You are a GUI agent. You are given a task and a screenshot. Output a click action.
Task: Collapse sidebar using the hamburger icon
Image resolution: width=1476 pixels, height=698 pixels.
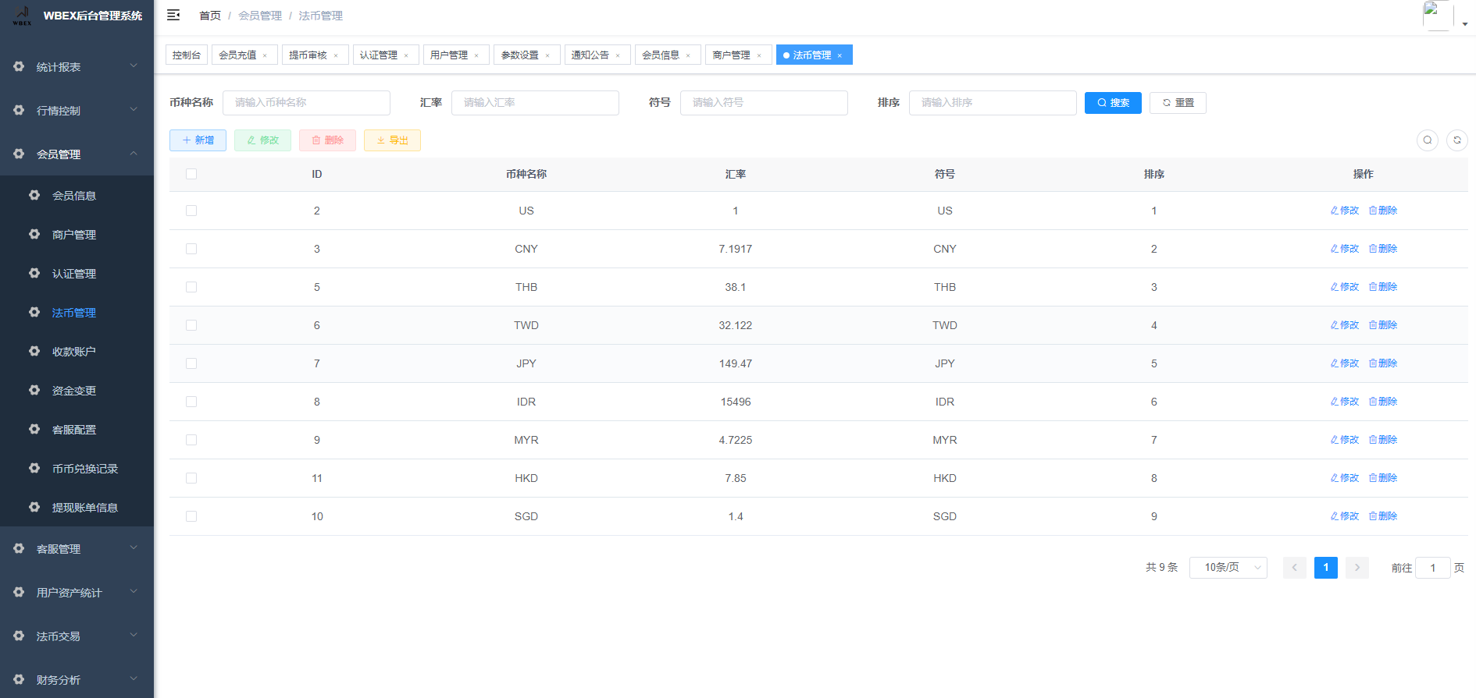pos(173,16)
